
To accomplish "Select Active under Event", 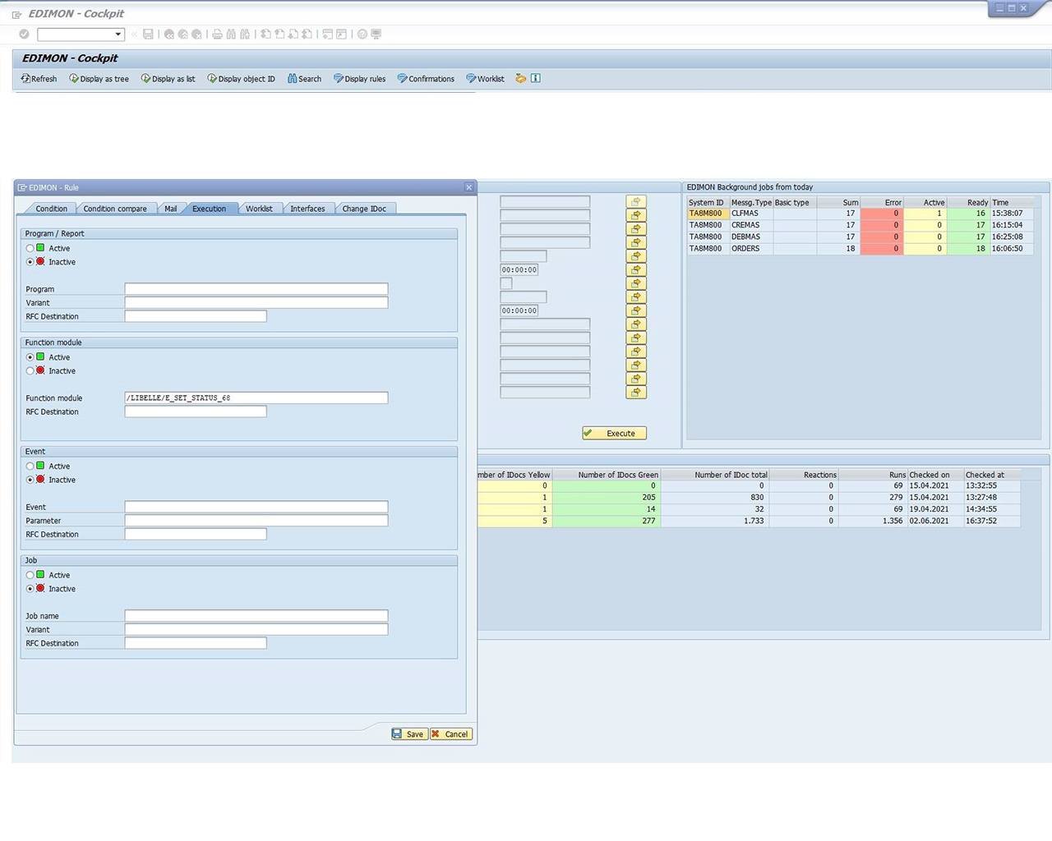I will (30, 466).
